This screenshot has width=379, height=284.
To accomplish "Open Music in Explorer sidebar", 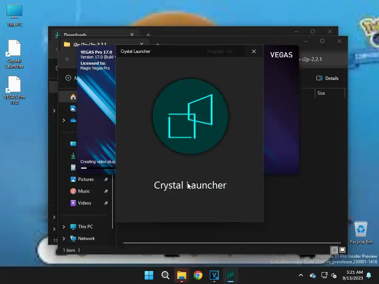I will point(84,191).
